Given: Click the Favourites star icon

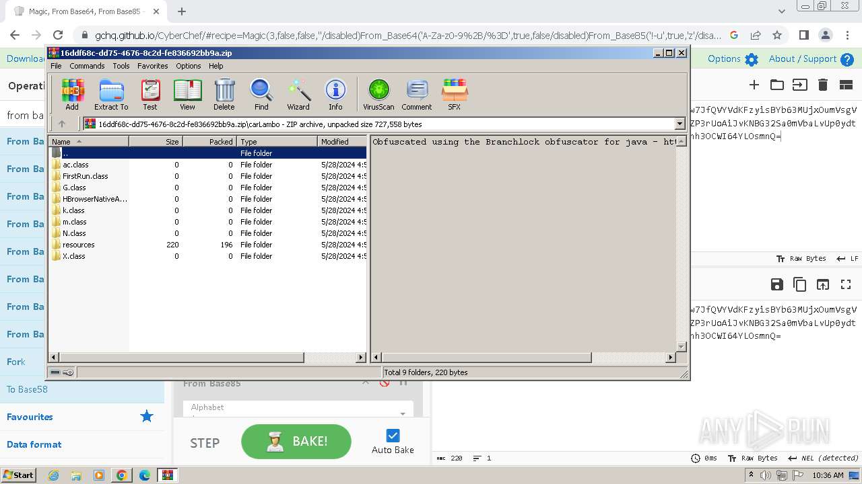Looking at the screenshot, I should [147, 417].
